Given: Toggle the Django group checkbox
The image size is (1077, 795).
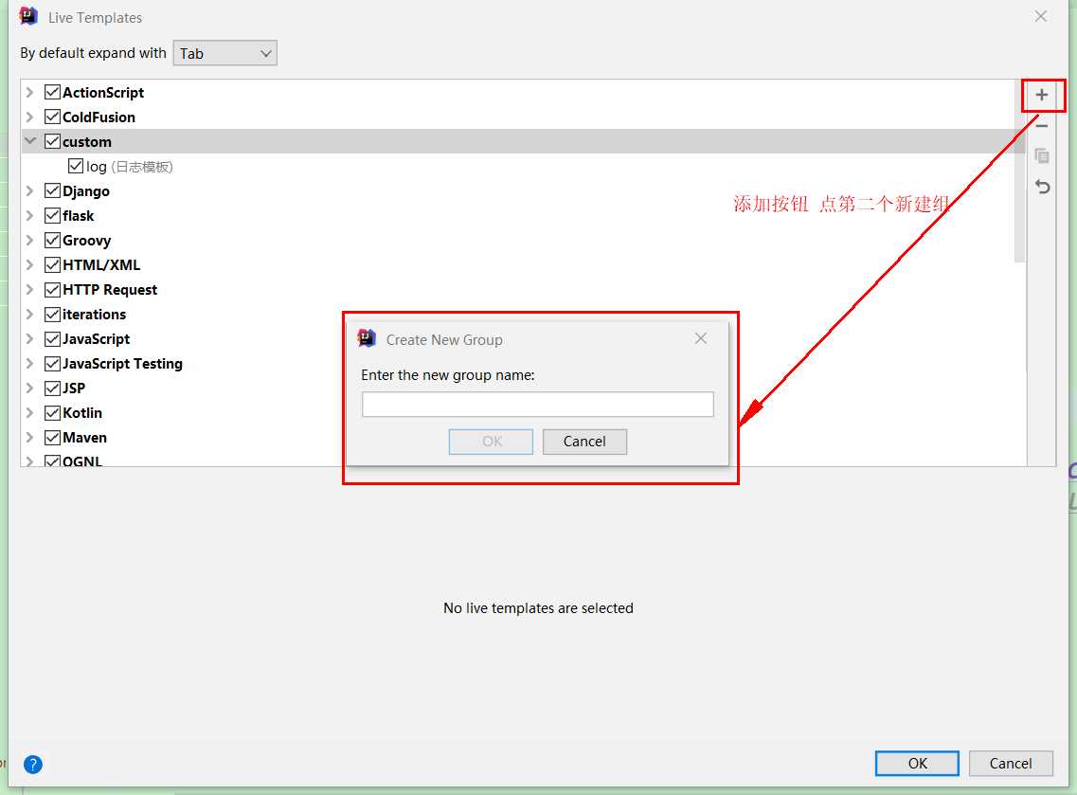Looking at the screenshot, I should pyautogui.click(x=52, y=191).
